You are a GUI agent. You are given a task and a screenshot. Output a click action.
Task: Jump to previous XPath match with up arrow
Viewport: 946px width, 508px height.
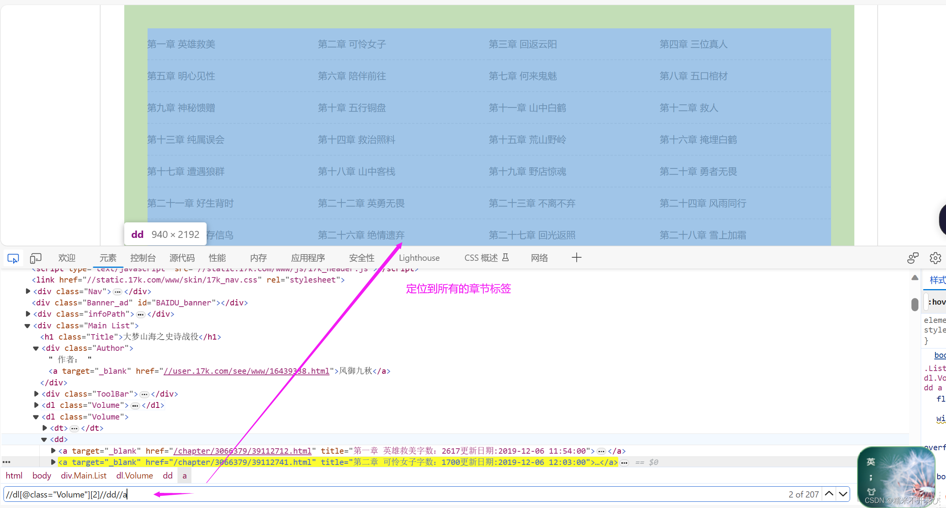coord(829,494)
